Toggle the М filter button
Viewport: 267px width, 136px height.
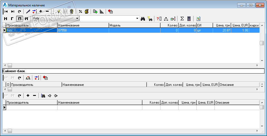tap(26, 19)
